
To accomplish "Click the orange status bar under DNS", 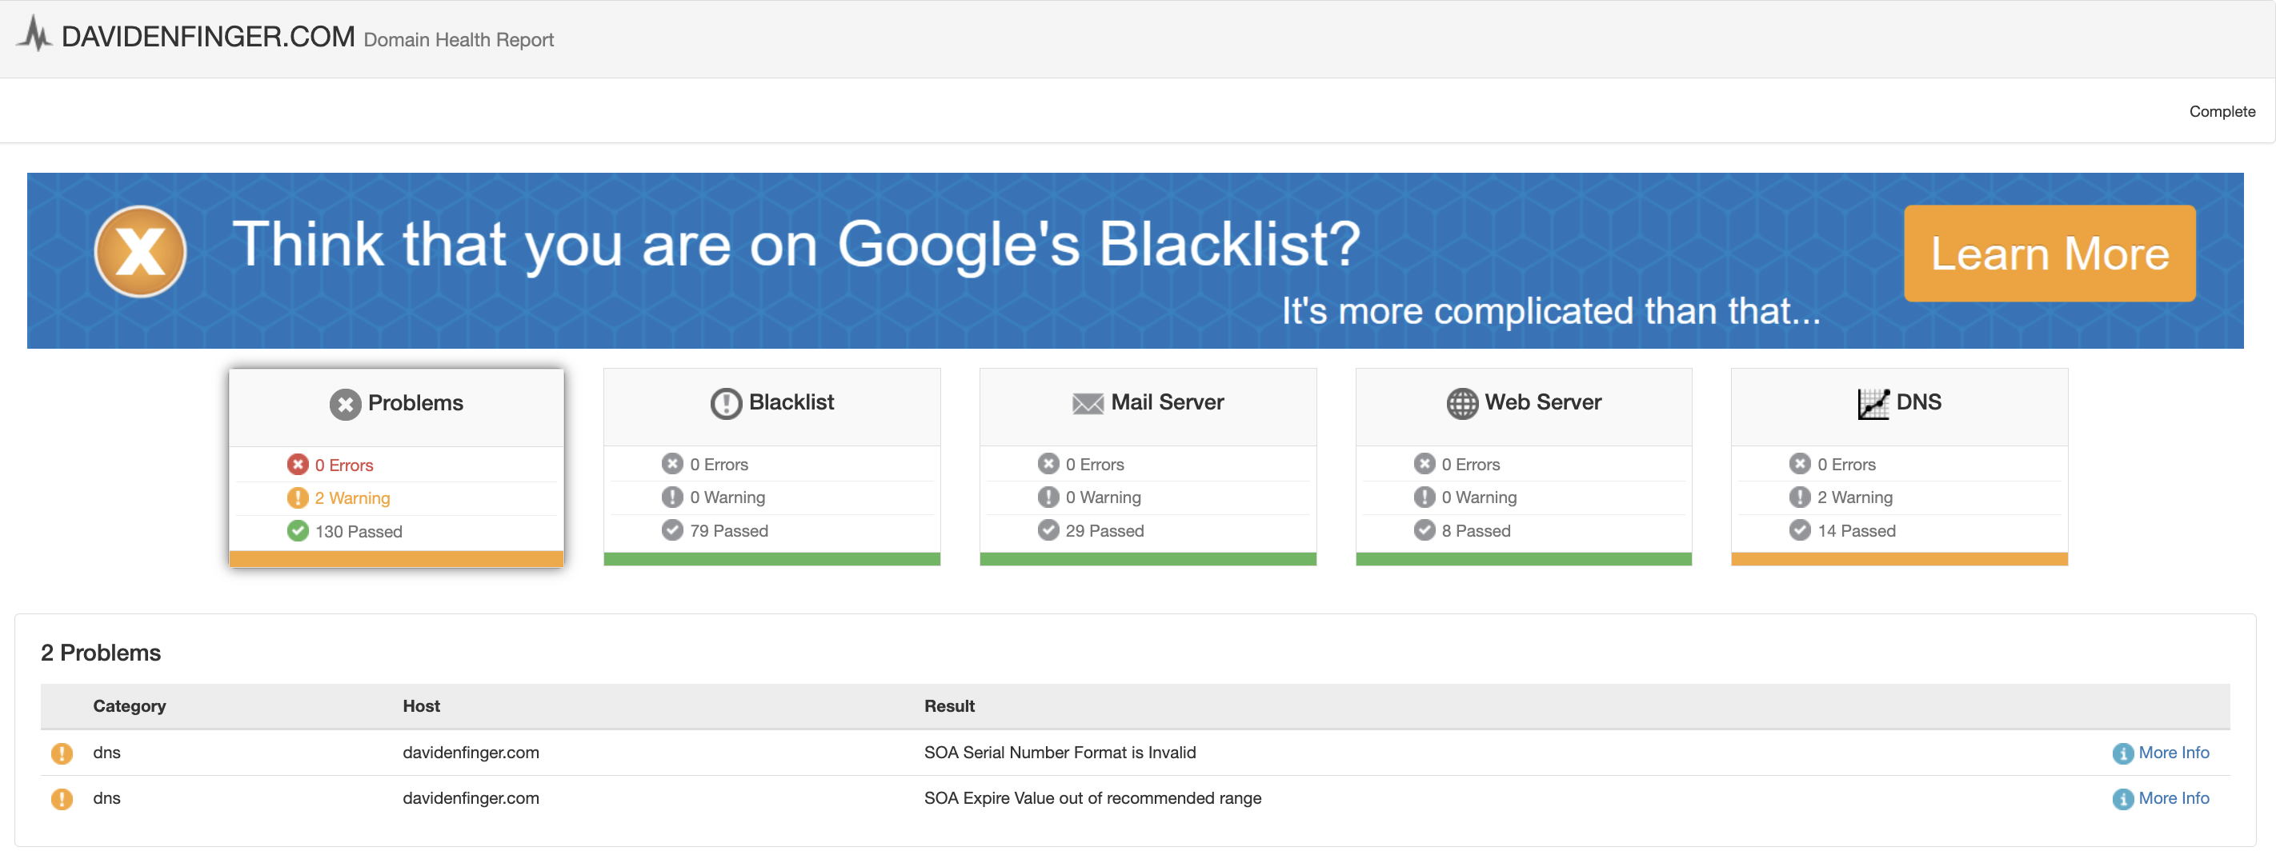I will 1899,559.
